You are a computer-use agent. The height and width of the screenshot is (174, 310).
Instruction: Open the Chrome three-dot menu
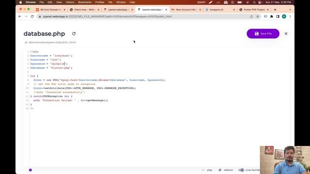290,16
